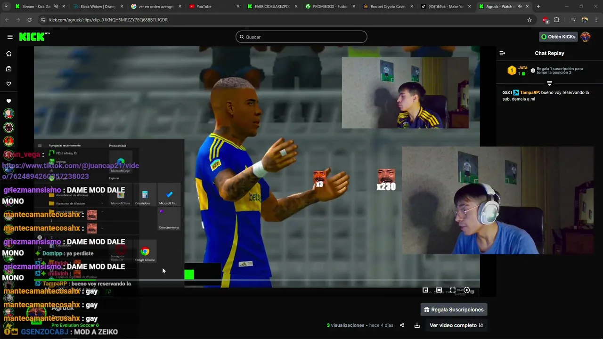The height and width of the screenshot is (339, 603).
Task: Open the second followed channel avatar
Action: point(8,127)
